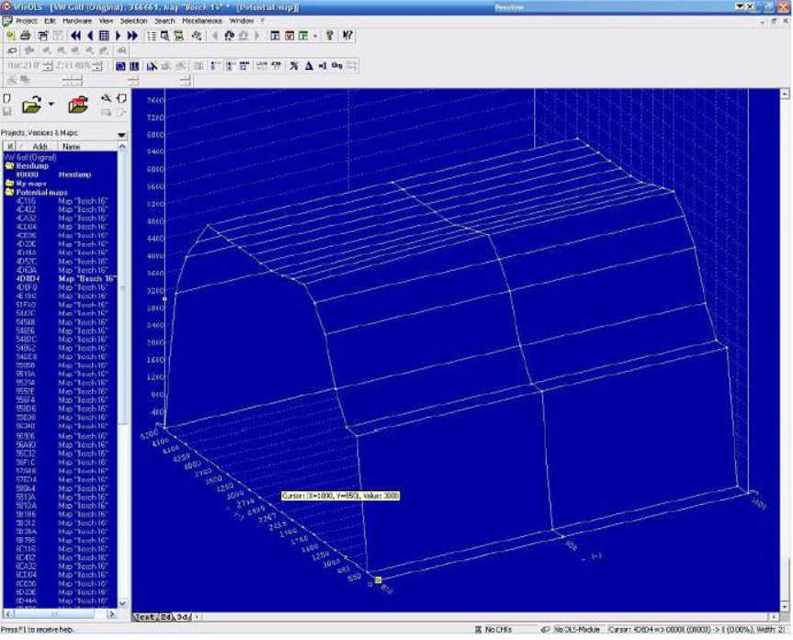Viewport: 793px width, 640px height.
Task: Switch to the Text view tab
Action: [146, 617]
